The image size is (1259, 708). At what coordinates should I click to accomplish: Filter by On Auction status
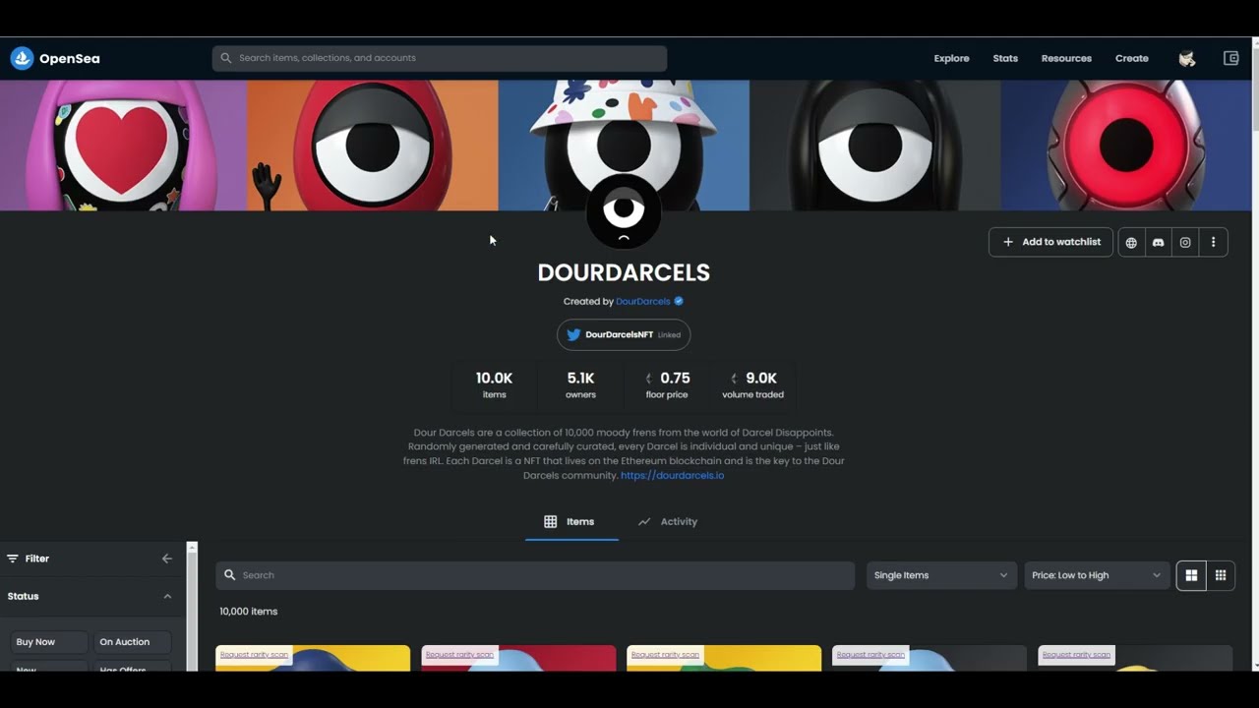132,642
